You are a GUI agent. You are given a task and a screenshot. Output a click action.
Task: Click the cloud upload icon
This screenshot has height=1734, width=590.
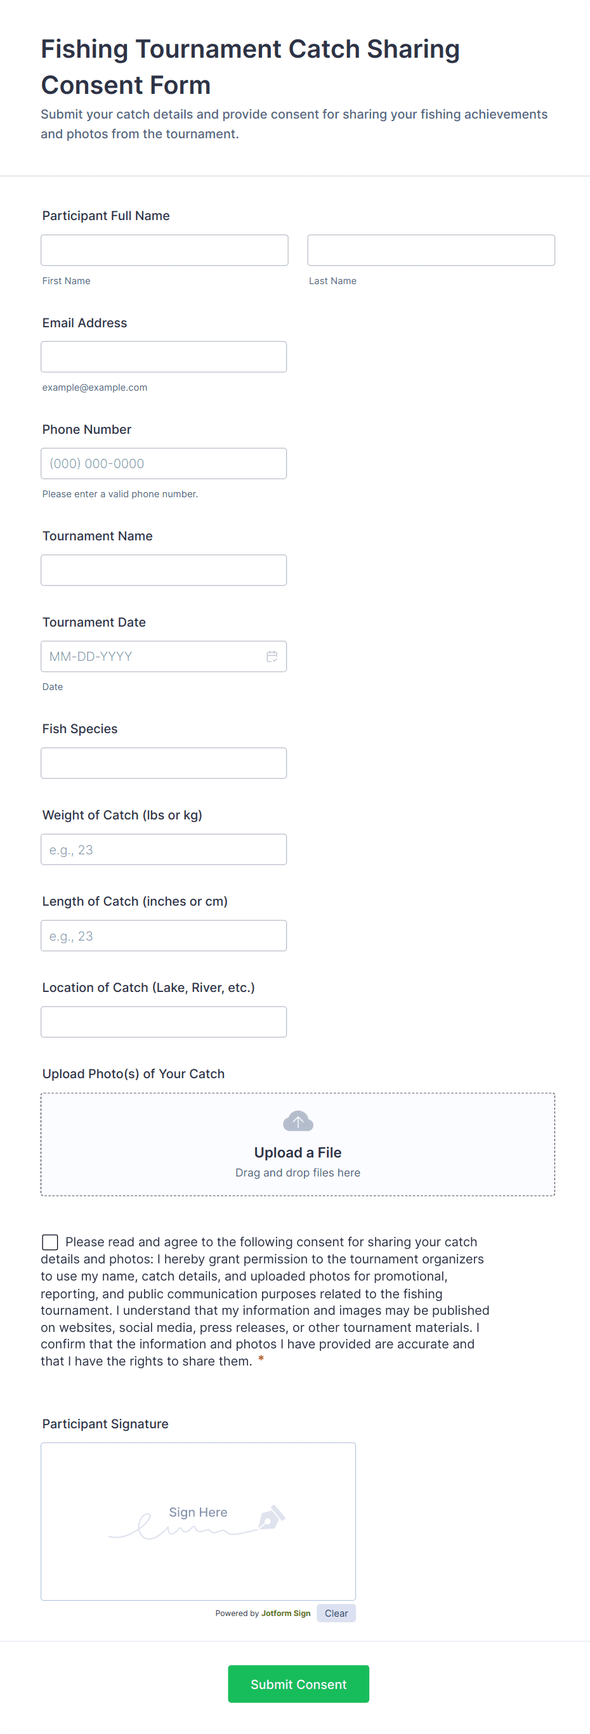(298, 1121)
